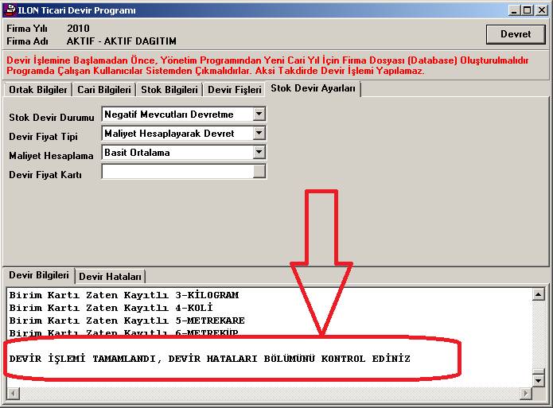Click log line '4-KOLİ'
Image resolution: width=553 pixels, height=408 pixels.
(111, 308)
